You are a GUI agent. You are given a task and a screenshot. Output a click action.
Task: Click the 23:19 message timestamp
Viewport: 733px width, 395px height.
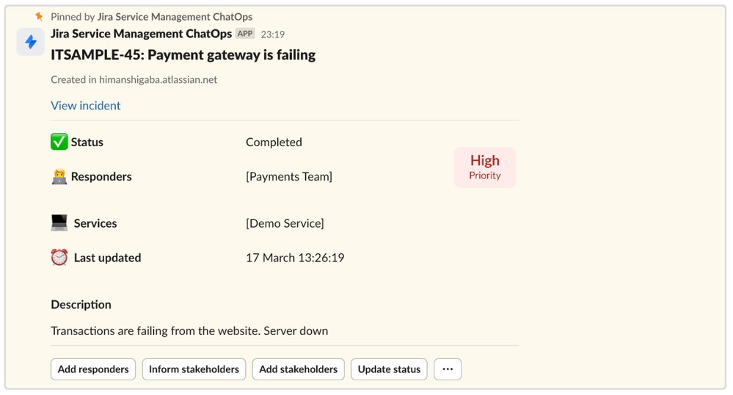tap(272, 35)
